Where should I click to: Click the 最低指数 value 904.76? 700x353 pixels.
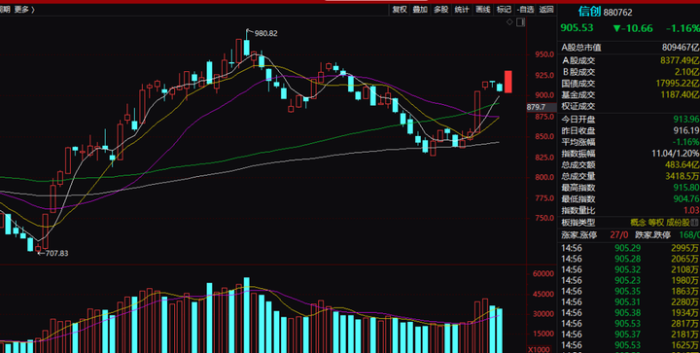pos(686,199)
